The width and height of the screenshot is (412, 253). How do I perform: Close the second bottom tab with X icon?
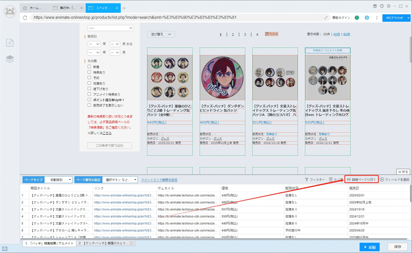click(x=131, y=243)
